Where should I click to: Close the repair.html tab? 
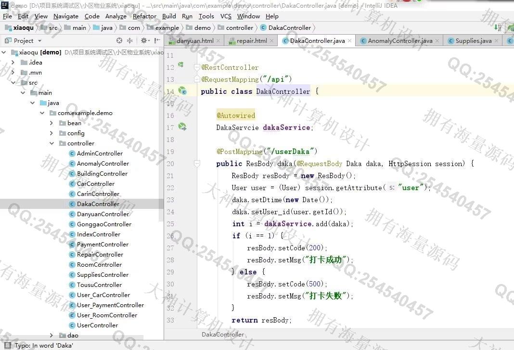point(272,40)
